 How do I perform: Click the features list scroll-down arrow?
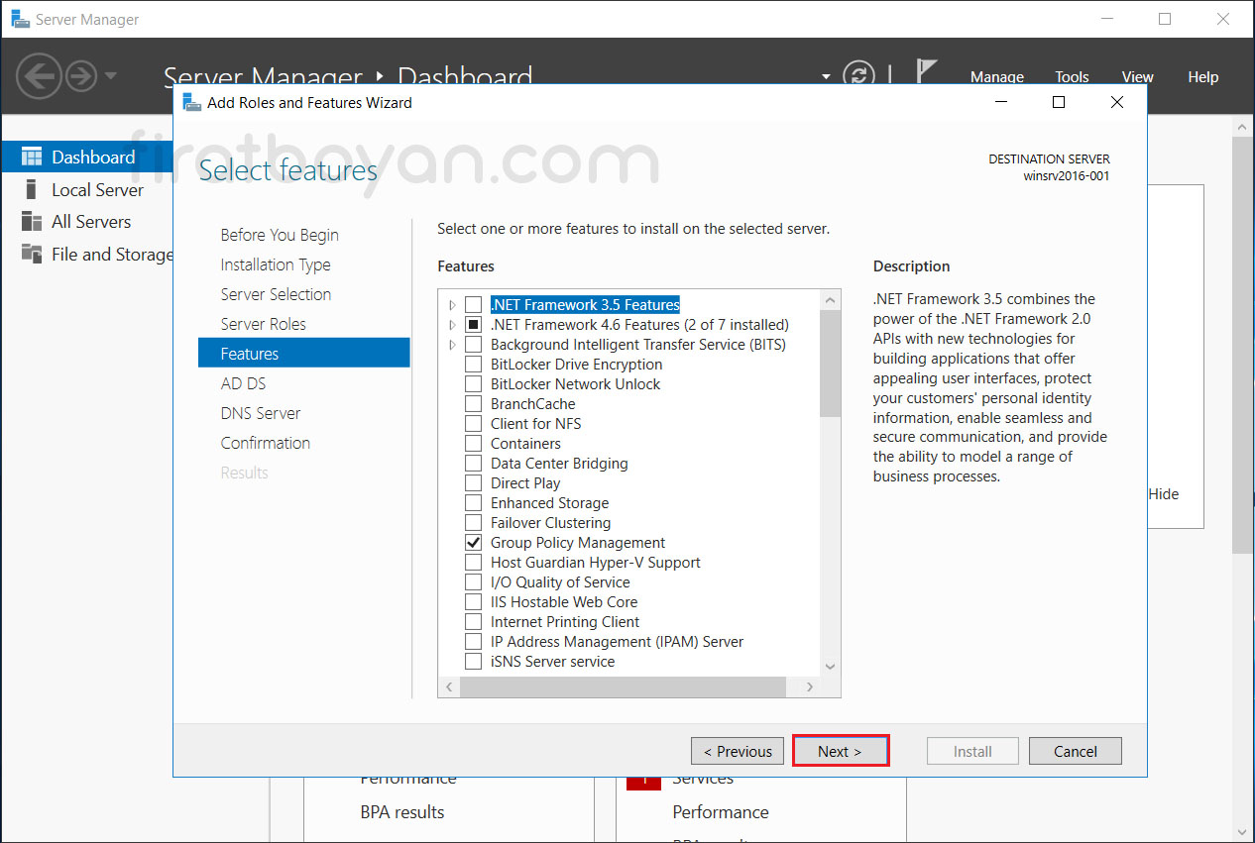(831, 667)
